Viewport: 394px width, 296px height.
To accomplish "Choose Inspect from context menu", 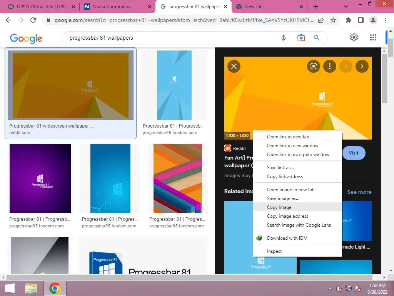I will click(297, 251).
